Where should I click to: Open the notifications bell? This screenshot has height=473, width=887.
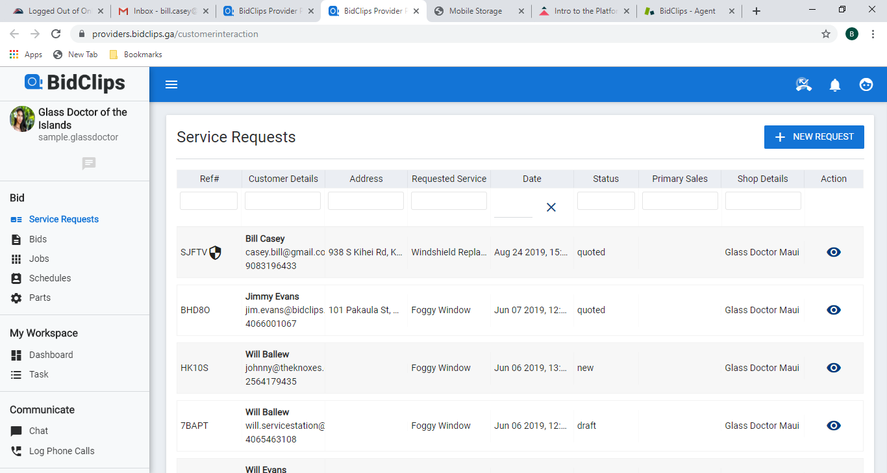[835, 85]
